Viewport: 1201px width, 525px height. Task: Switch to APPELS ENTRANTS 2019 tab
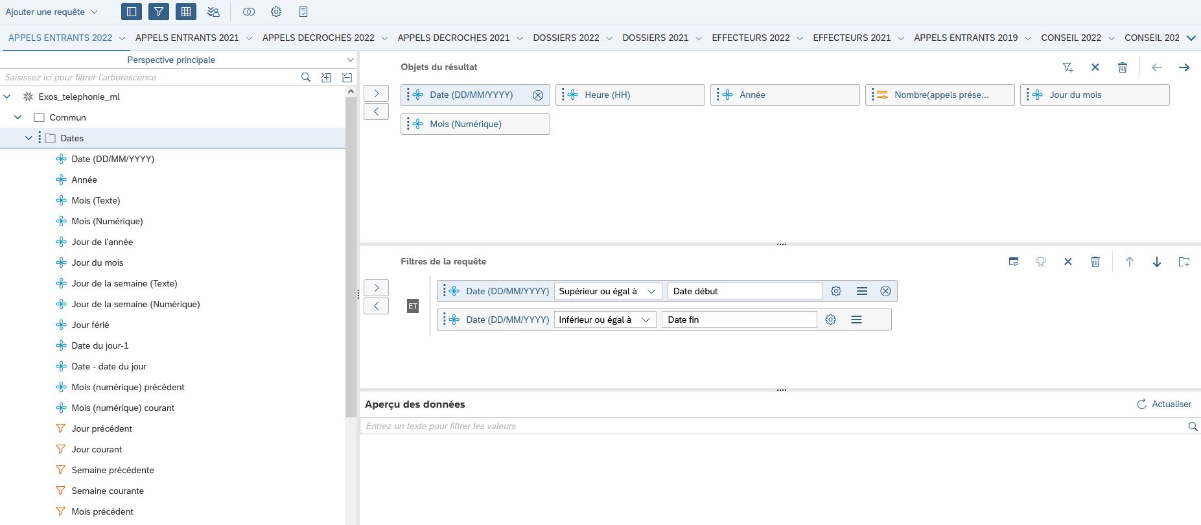(966, 38)
